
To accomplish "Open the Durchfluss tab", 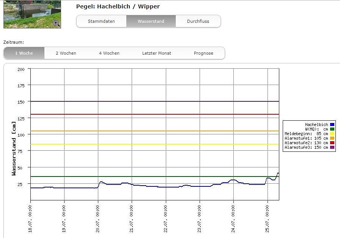I will (x=198, y=21).
